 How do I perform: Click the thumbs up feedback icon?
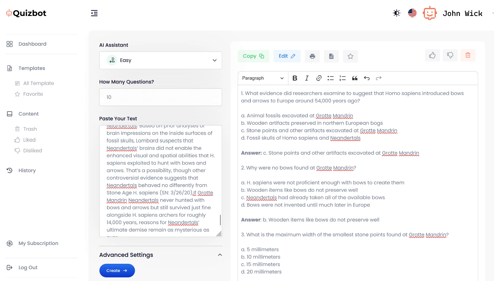432,55
